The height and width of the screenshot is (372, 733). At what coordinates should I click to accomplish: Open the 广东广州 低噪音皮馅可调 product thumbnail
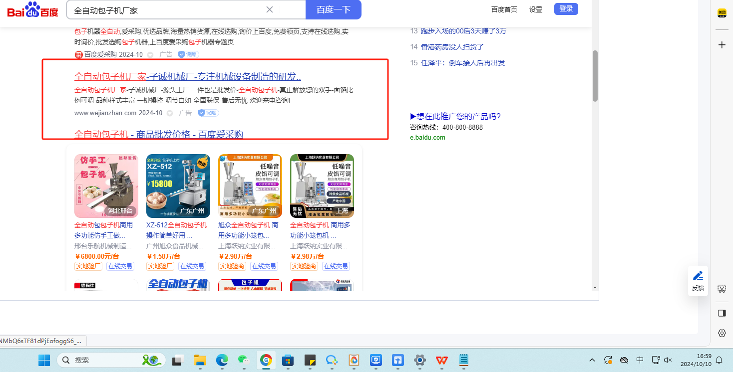250,186
